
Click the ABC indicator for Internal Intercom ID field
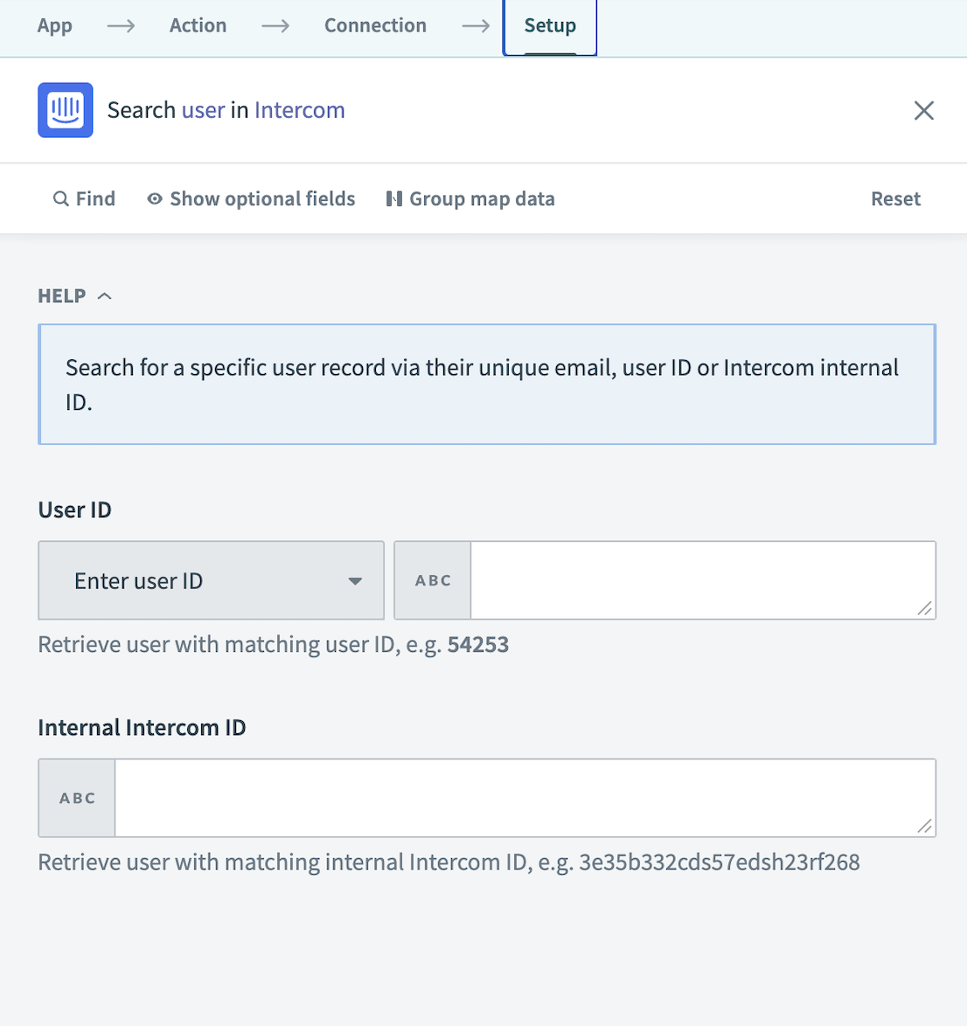tap(76, 797)
